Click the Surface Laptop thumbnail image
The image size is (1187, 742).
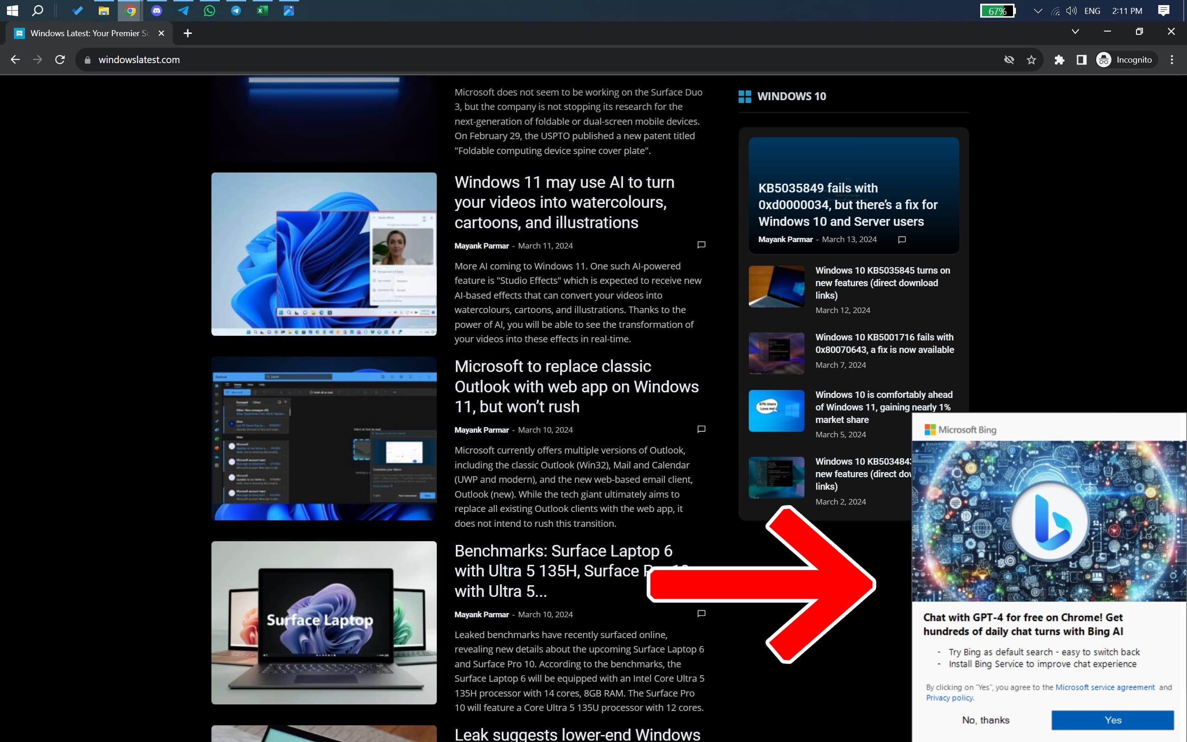[x=324, y=622]
